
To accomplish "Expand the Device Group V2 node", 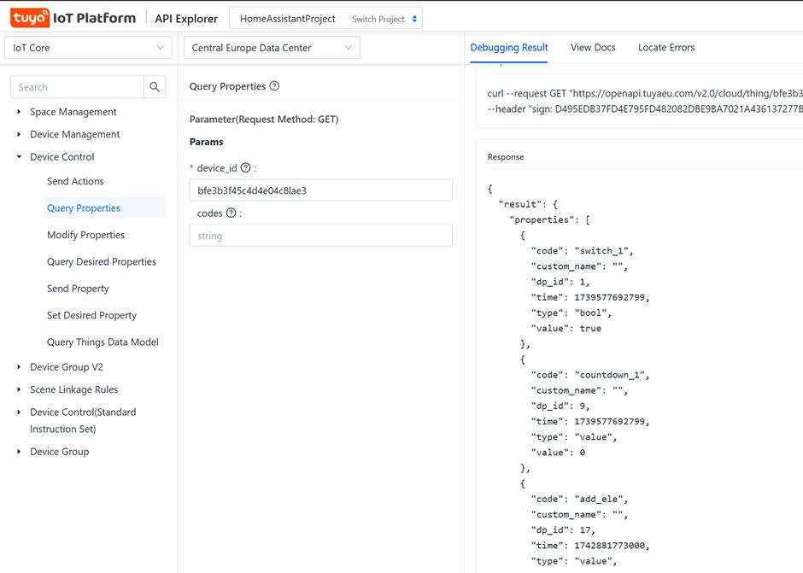I will click(19, 366).
